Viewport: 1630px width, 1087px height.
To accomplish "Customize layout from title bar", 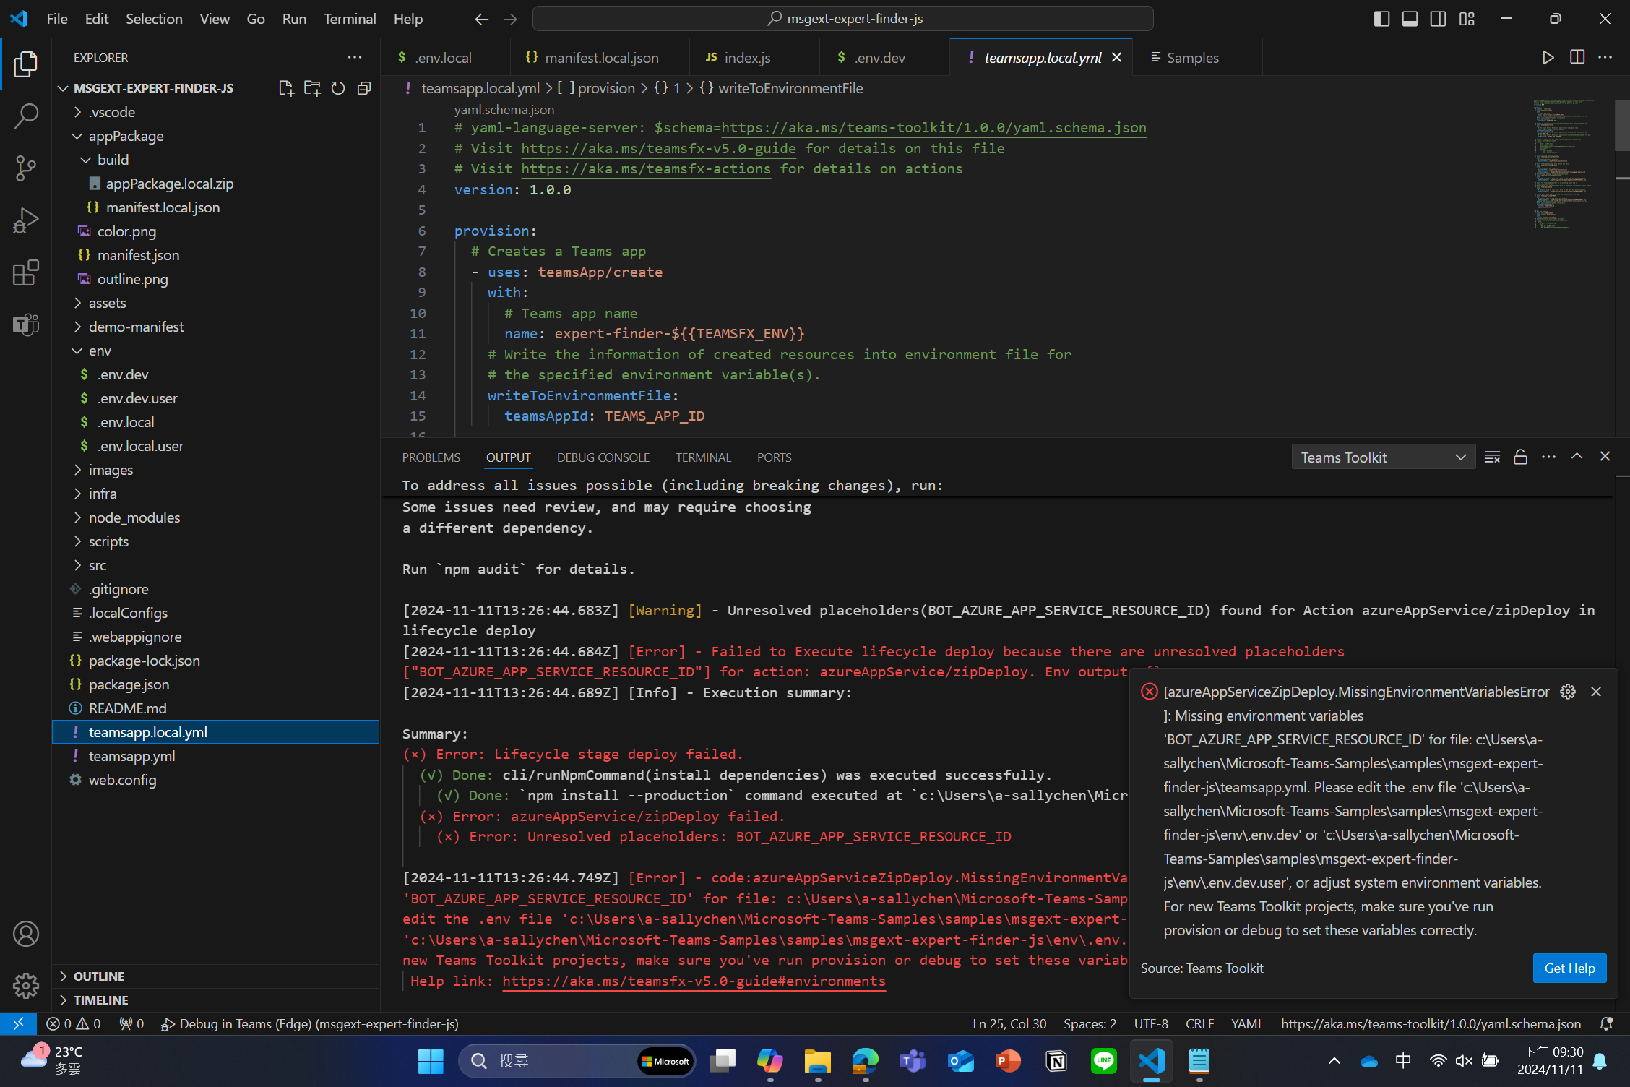I will click(x=1466, y=19).
